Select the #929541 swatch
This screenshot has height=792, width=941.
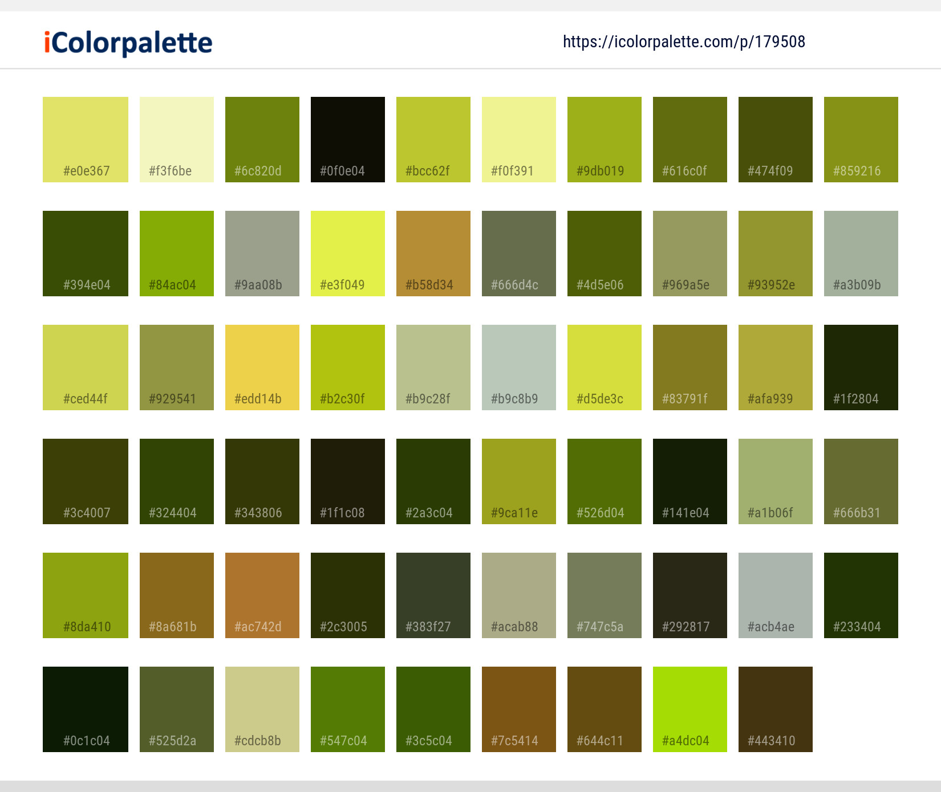pos(177,368)
